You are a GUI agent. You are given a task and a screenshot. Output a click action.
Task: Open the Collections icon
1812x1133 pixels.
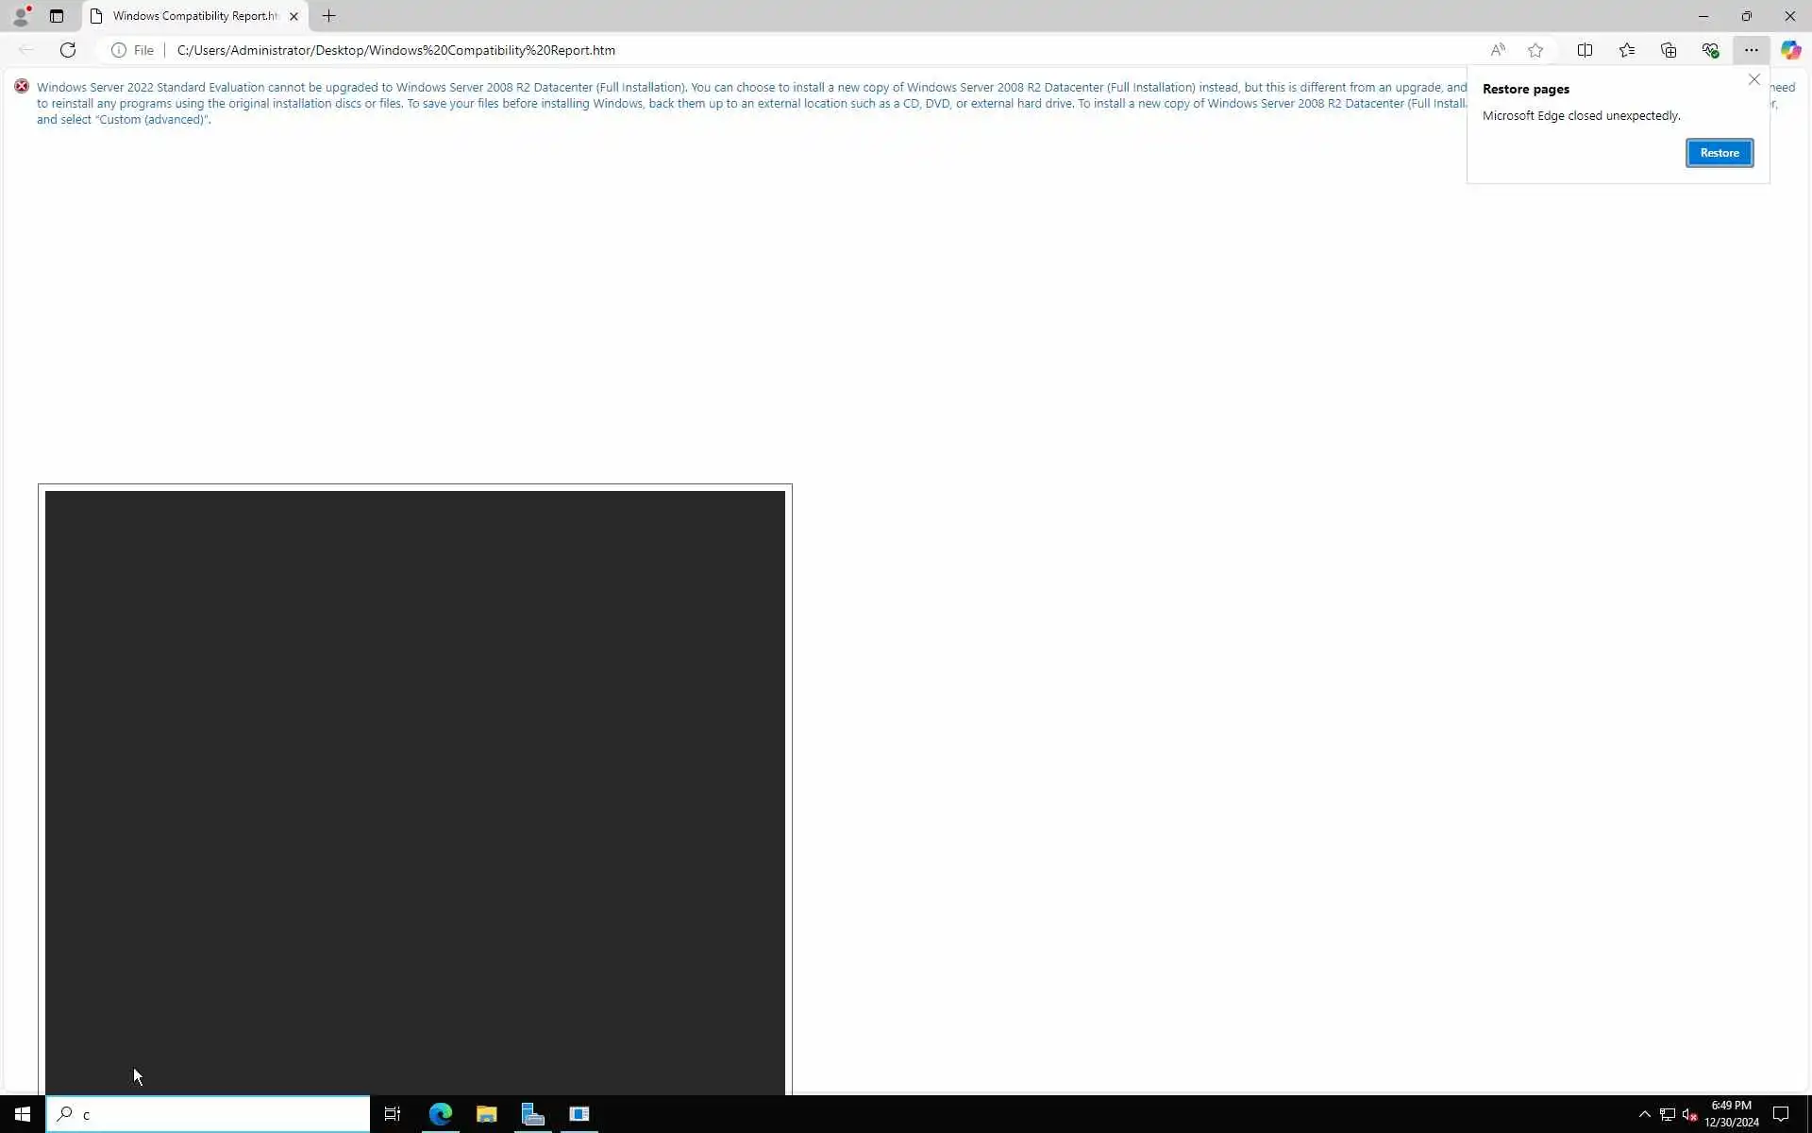[1668, 50]
